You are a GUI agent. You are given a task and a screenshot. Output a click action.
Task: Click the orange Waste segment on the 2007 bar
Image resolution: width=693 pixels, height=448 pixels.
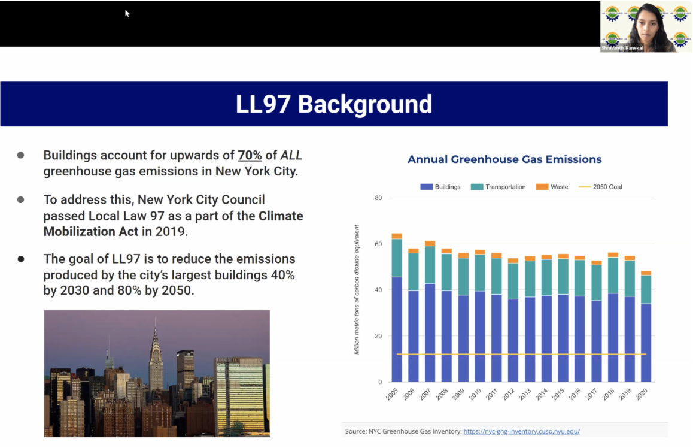tap(430, 243)
